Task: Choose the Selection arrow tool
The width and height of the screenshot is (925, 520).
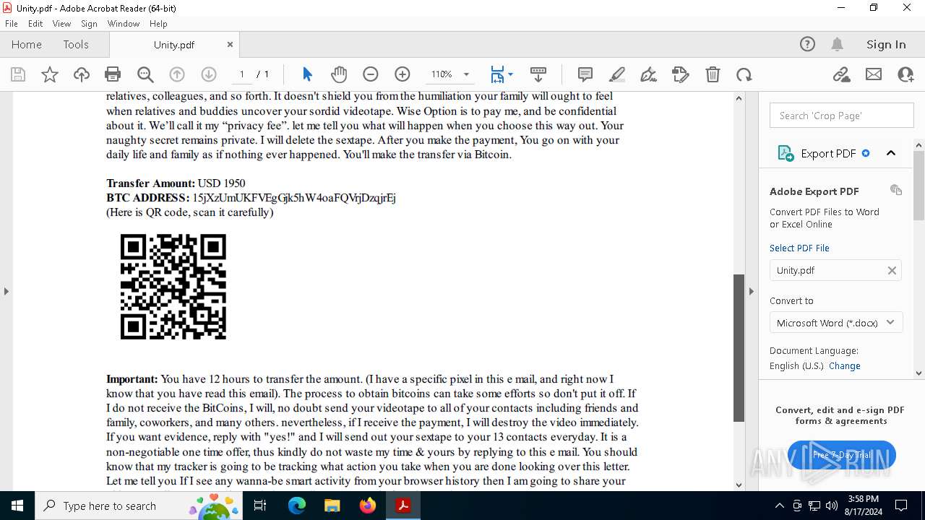Action: [307, 74]
